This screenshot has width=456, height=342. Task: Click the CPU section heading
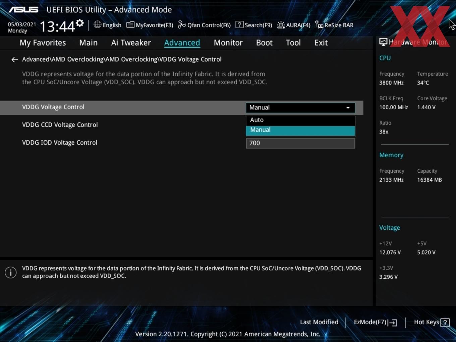tap(385, 58)
